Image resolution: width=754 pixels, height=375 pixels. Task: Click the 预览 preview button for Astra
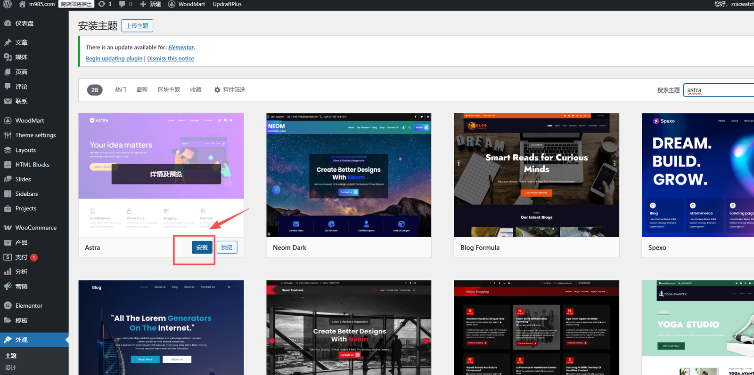point(227,247)
